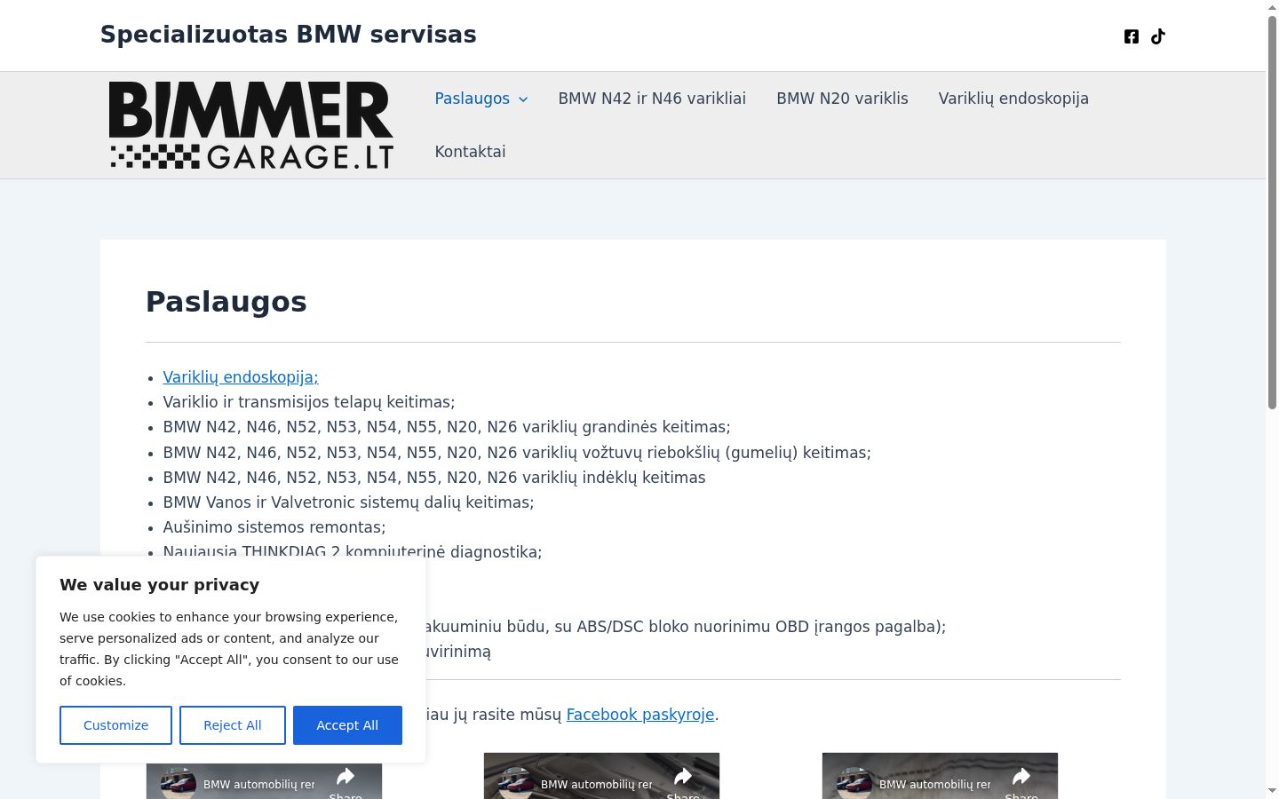Image resolution: width=1279 pixels, height=799 pixels.
Task: Click Customize in cookie banner
Action: (x=115, y=725)
